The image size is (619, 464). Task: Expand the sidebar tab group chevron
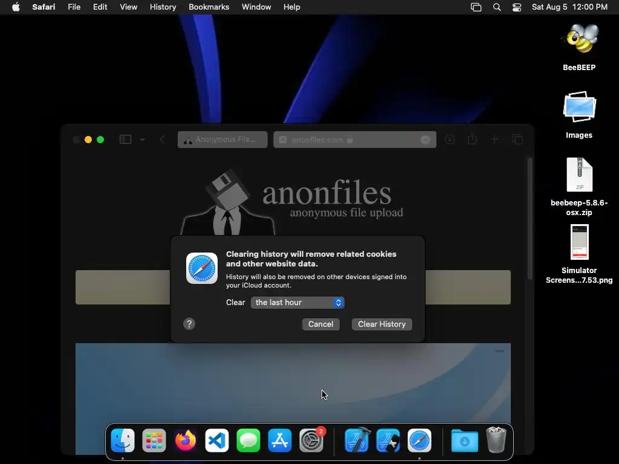143,140
